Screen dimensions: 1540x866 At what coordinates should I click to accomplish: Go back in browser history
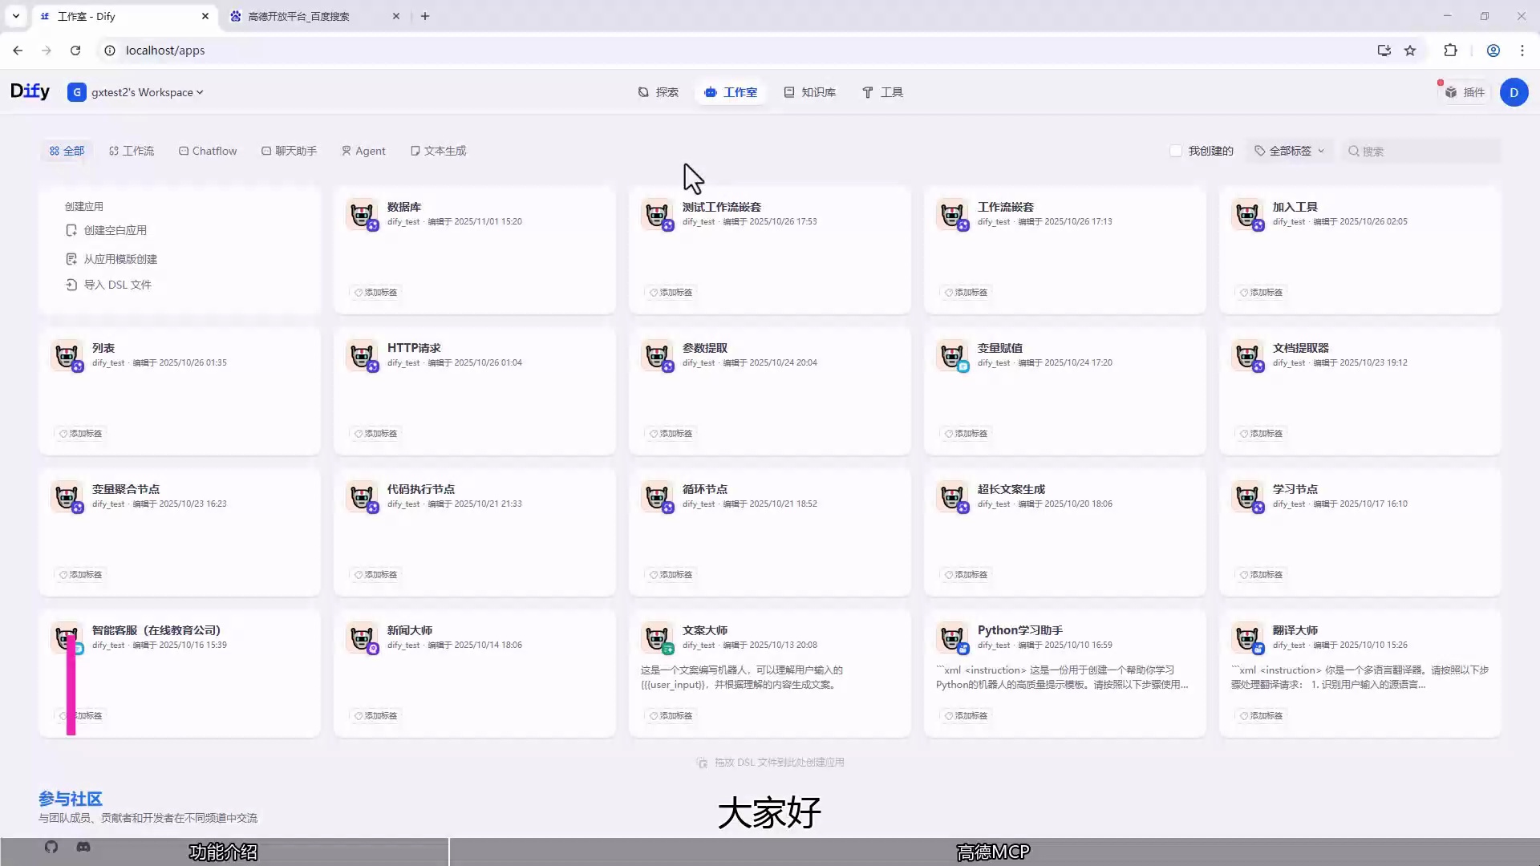coord(18,51)
